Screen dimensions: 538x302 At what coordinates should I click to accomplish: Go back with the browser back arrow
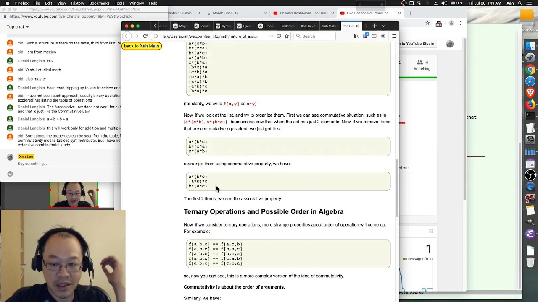coord(127,36)
